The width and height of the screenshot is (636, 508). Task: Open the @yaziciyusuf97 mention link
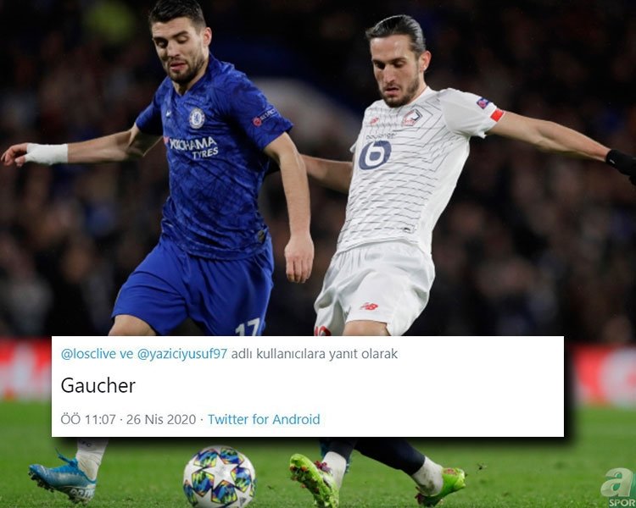coord(182,354)
